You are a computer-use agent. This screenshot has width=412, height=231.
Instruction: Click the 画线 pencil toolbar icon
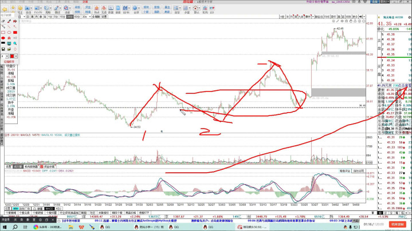tap(56, 8)
